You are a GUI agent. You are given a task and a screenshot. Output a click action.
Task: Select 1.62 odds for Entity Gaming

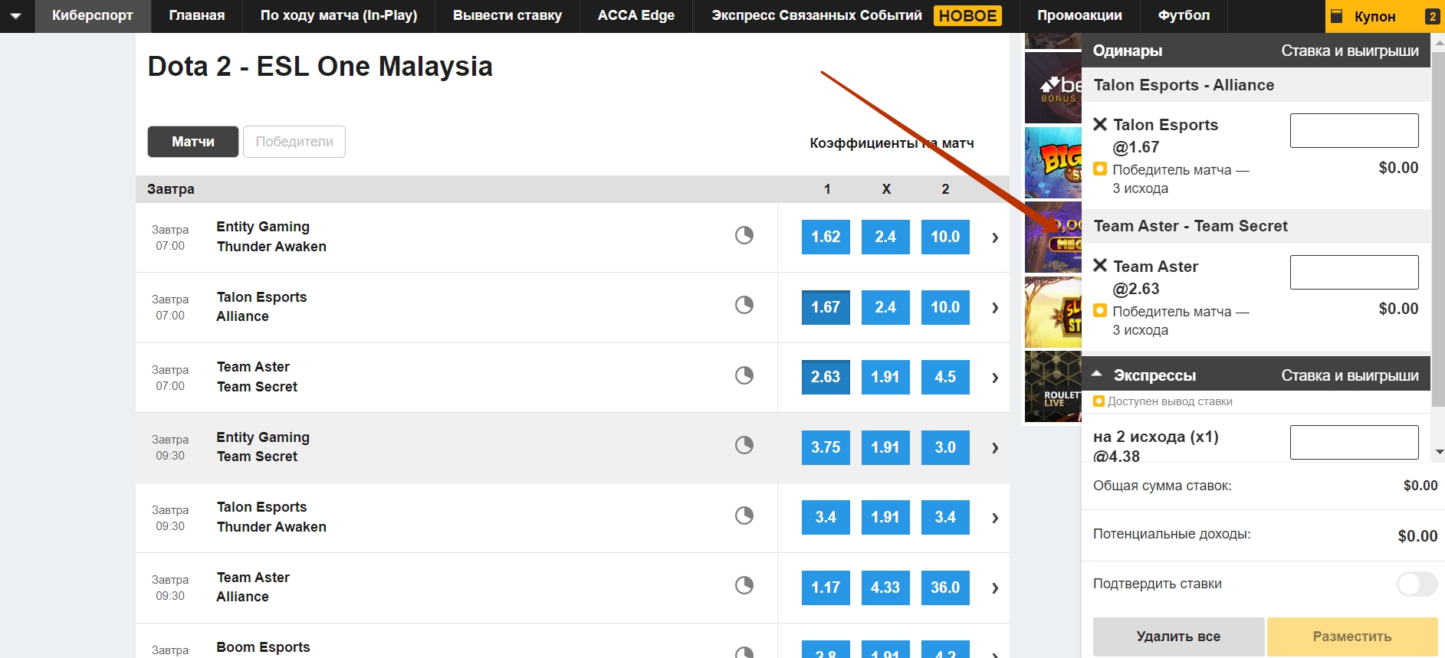(x=826, y=237)
